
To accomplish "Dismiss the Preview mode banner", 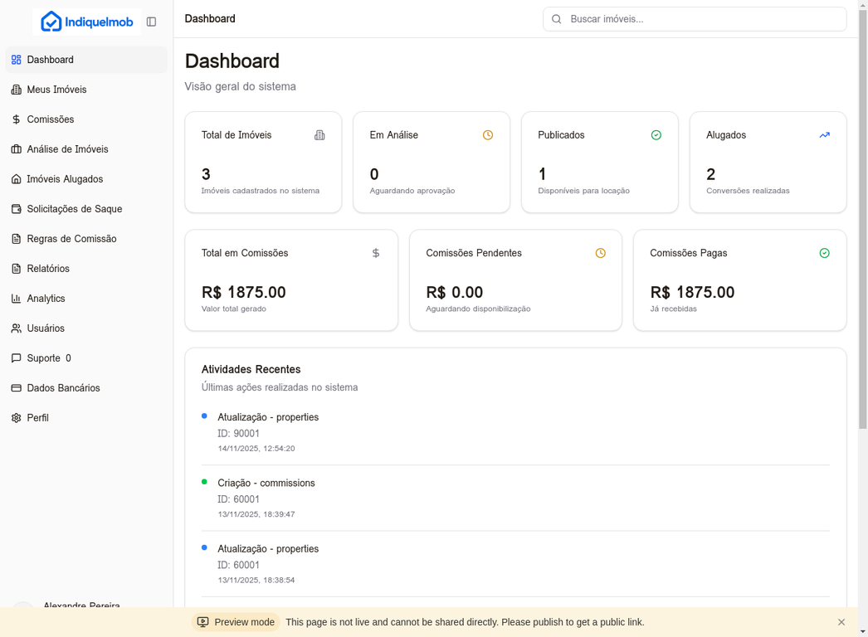I will pyautogui.click(x=841, y=621).
